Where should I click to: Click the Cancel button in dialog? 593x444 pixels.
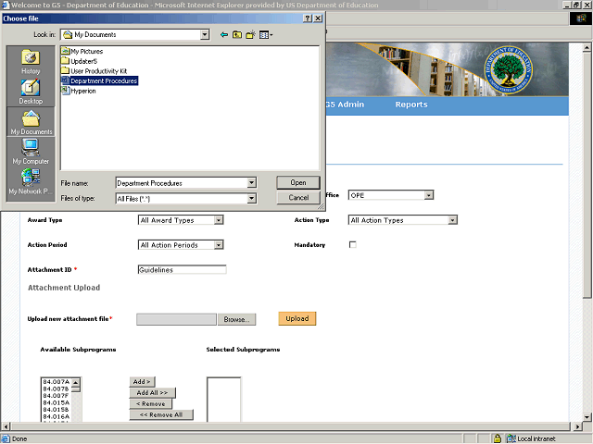tap(298, 197)
